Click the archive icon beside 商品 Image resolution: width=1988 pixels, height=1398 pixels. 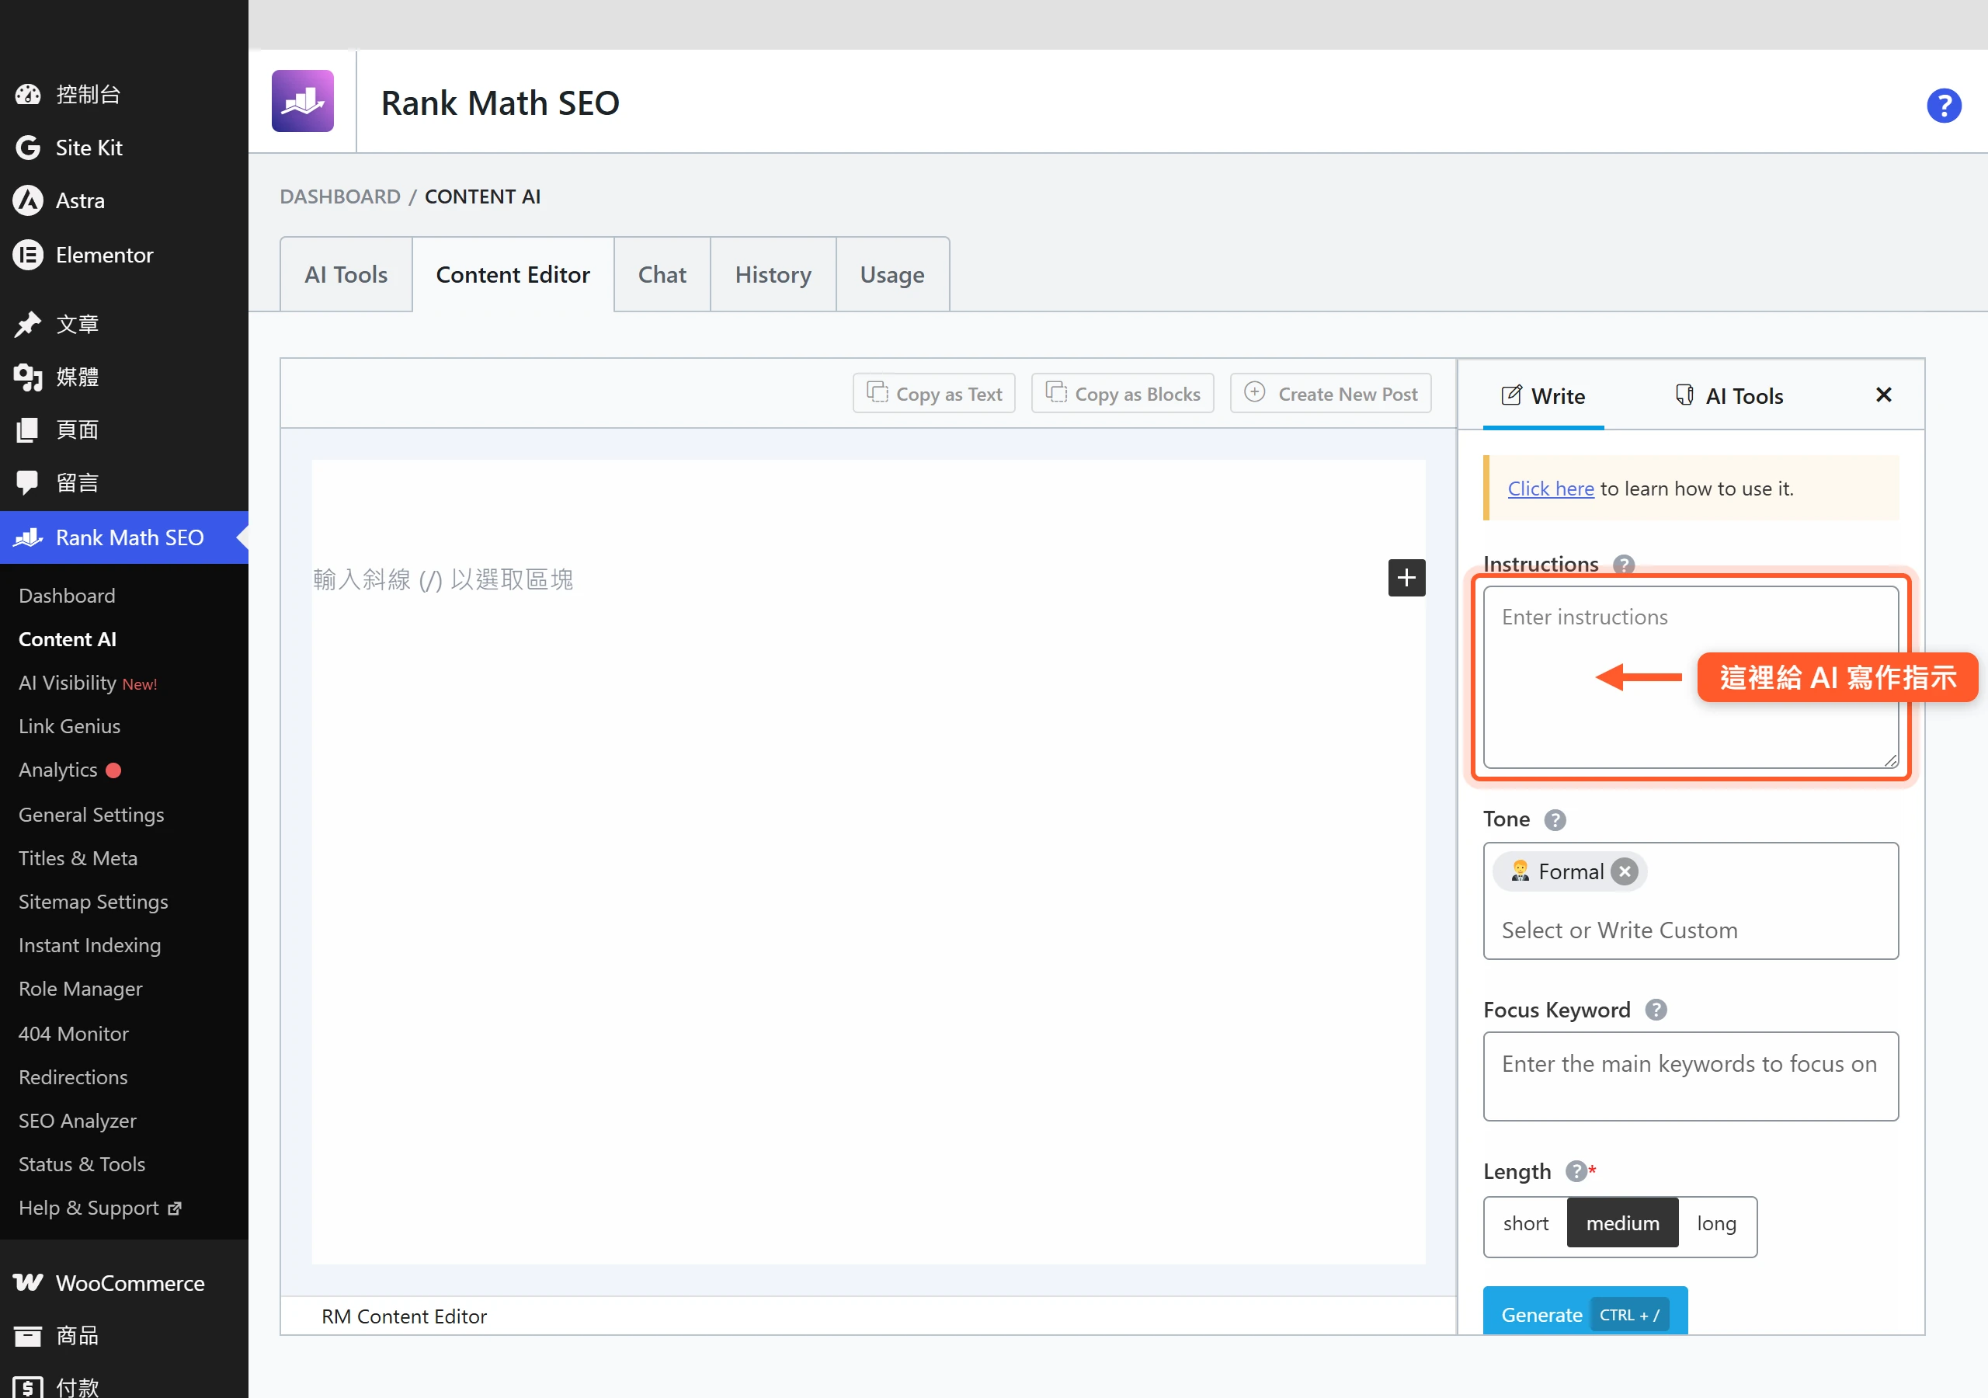tap(28, 1336)
